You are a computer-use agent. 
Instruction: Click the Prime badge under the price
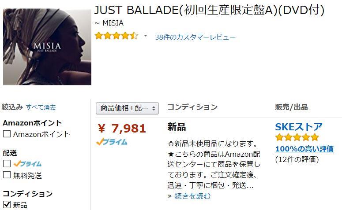point(112,142)
